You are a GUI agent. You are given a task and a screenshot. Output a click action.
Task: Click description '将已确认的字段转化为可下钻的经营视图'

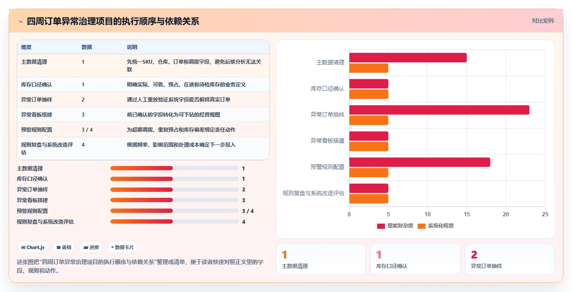coord(173,114)
